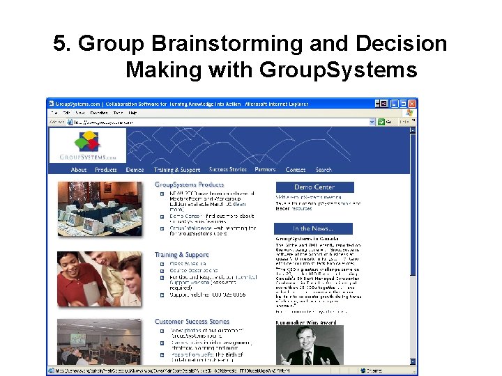Click the computer meeting room photo
Screen dimensions: 502x376
pos(100,209)
